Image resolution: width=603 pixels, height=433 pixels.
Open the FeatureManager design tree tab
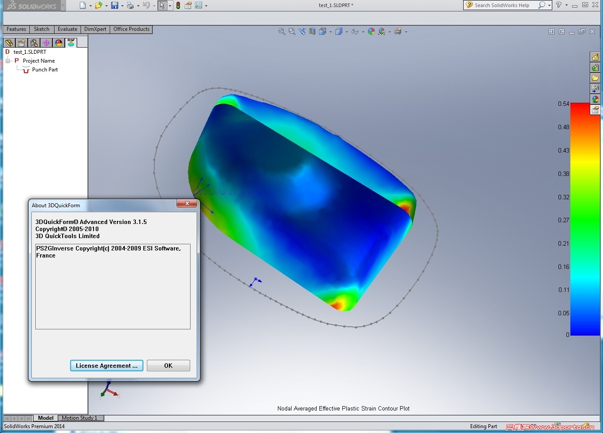pyautogui.click(x=9, y=43)
